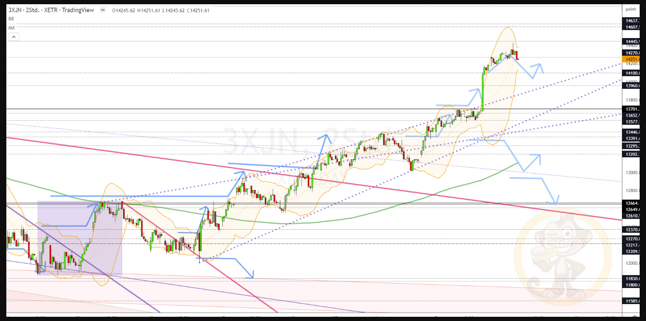Viewport: 646px width, 321px height.
Task: Open the price scale 'point' unit label
Action: point(630,9)
